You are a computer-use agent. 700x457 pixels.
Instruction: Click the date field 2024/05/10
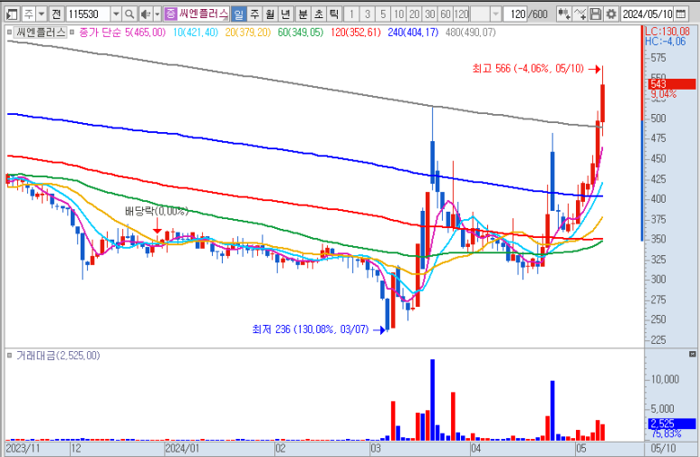point(647,14)
